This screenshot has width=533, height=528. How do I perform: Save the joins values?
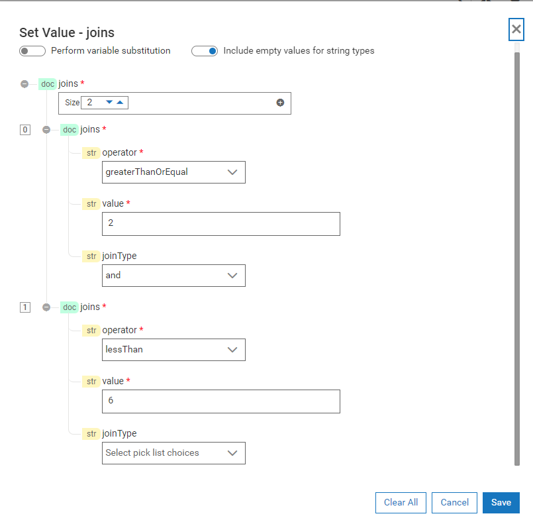[x=501, y=502]
